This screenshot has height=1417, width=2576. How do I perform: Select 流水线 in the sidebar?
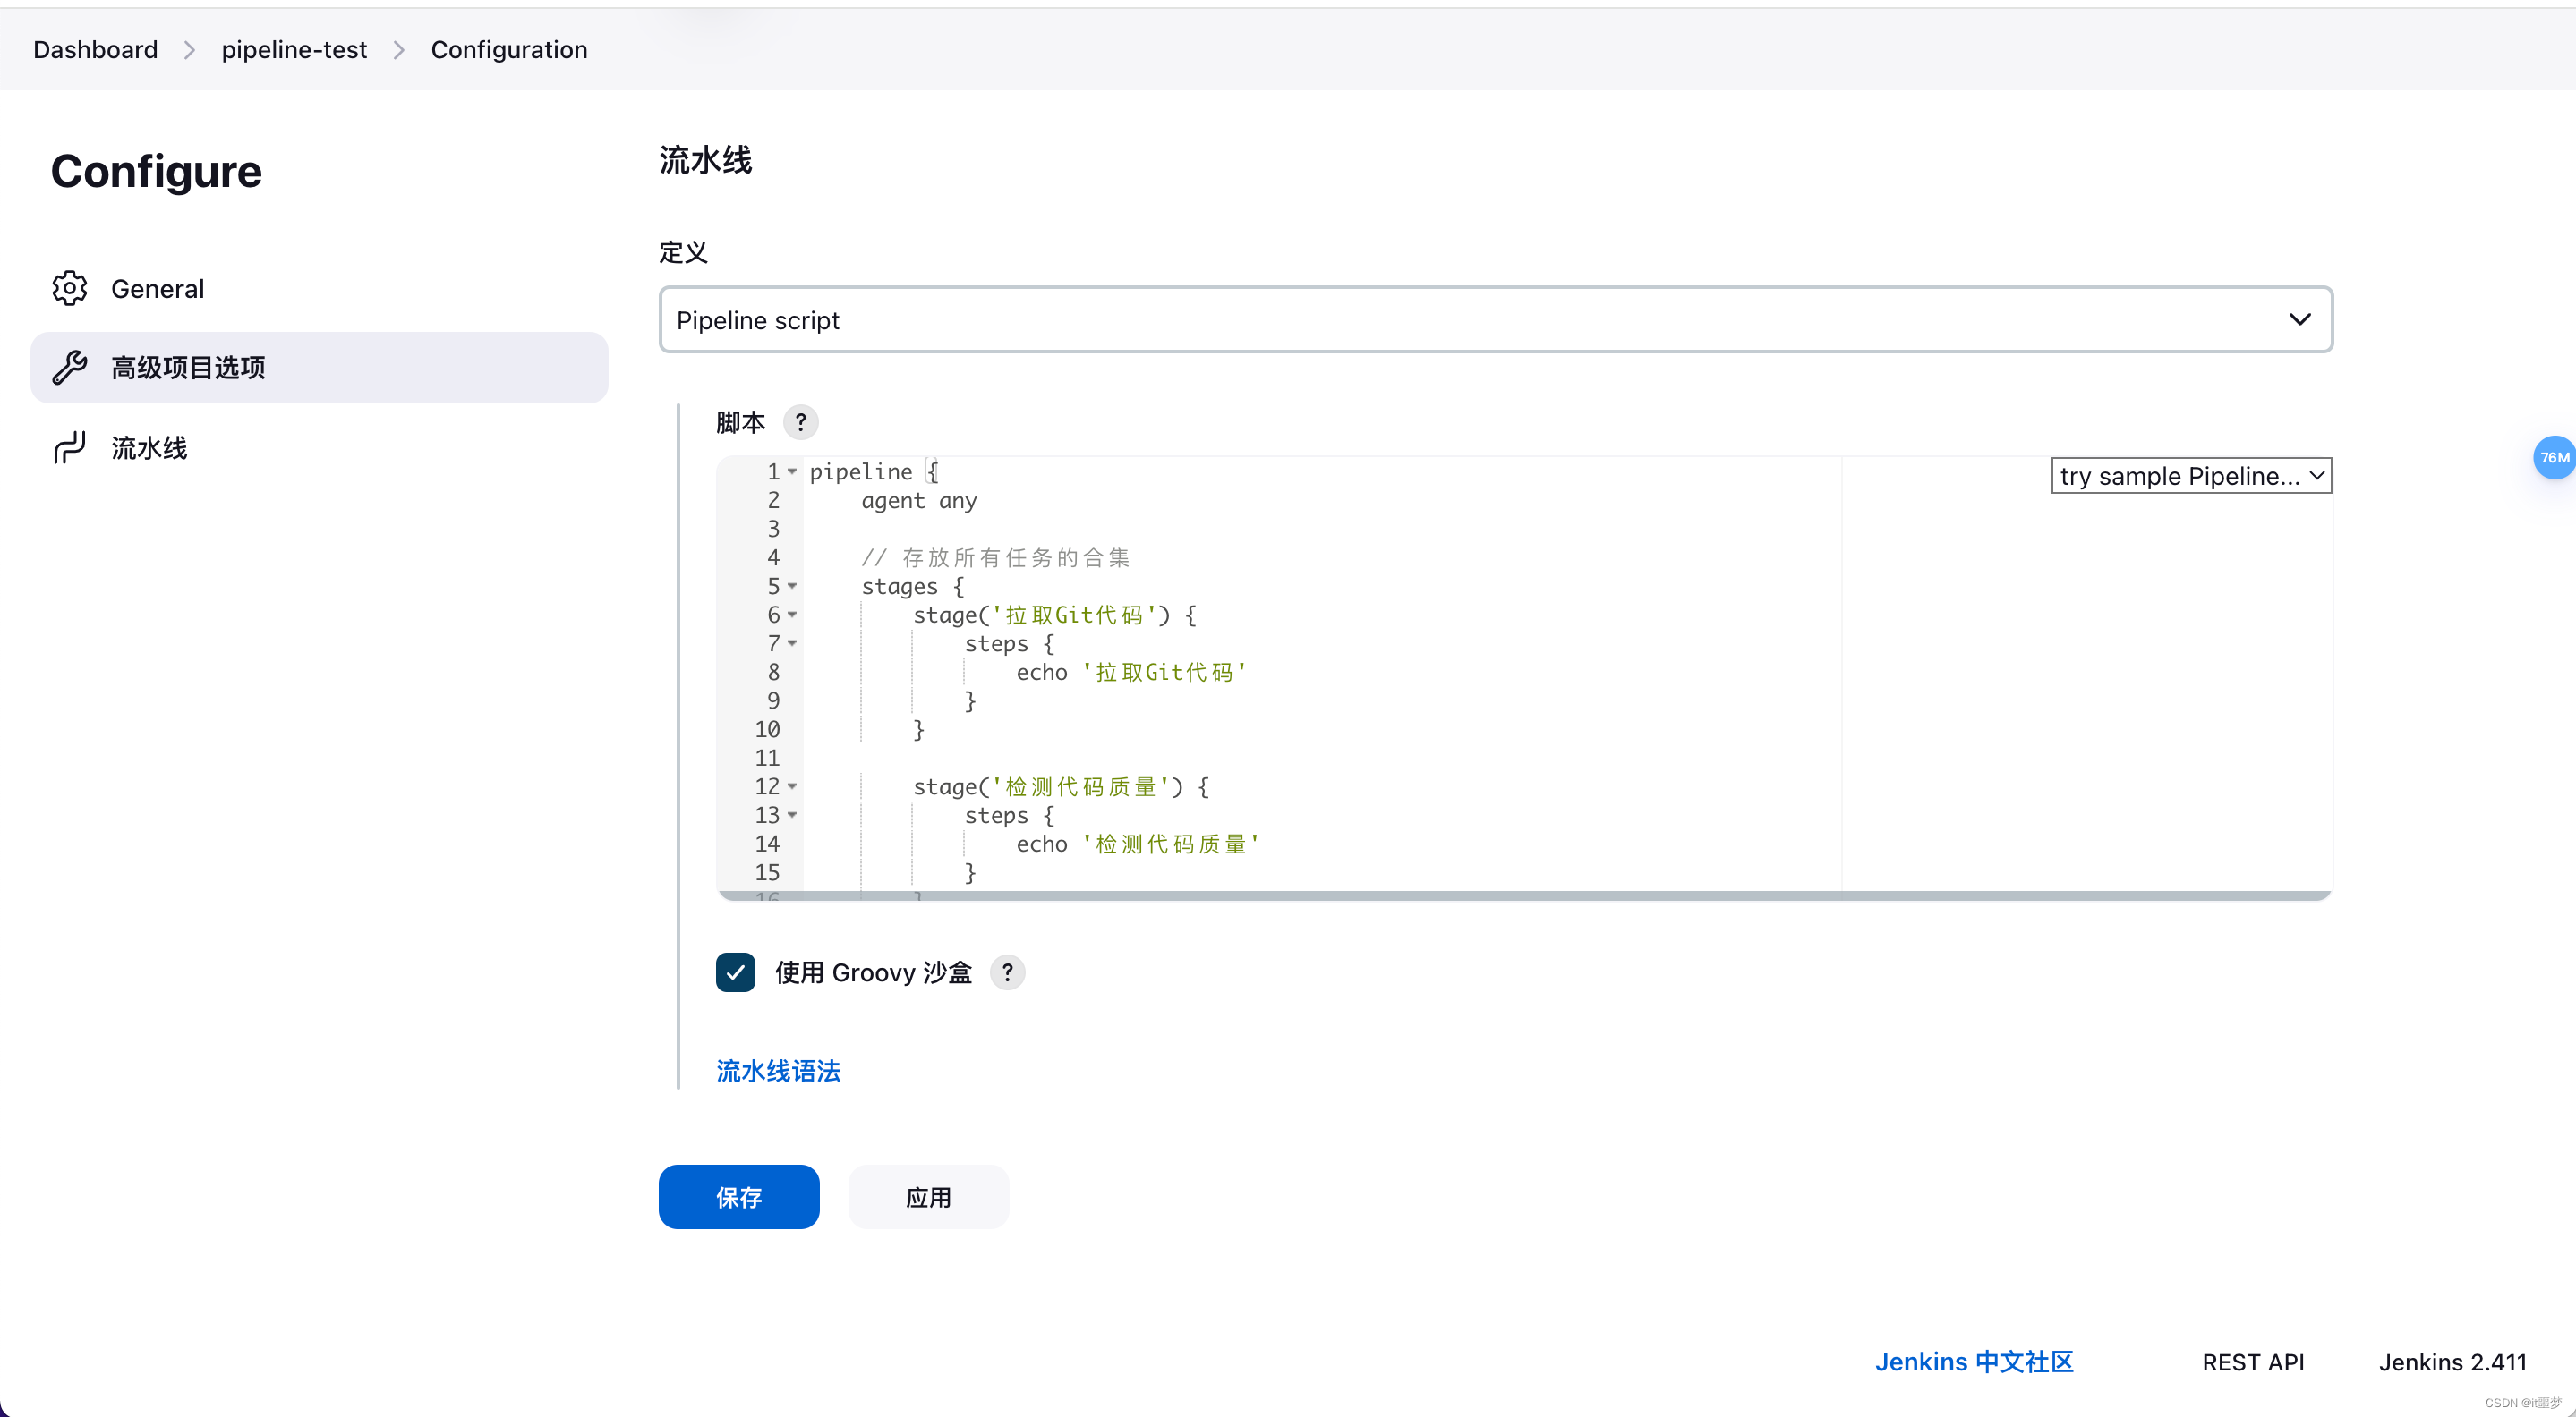tap(319, 447)
